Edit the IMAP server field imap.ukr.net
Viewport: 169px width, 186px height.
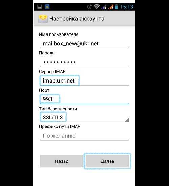[84, 81]
